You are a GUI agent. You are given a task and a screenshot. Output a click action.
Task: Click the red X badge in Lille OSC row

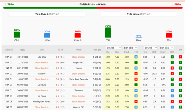pos(180,57)
